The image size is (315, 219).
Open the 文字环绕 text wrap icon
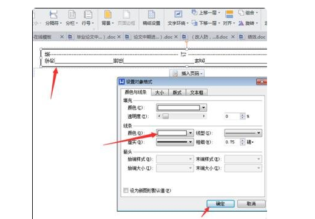pos(178,15)
